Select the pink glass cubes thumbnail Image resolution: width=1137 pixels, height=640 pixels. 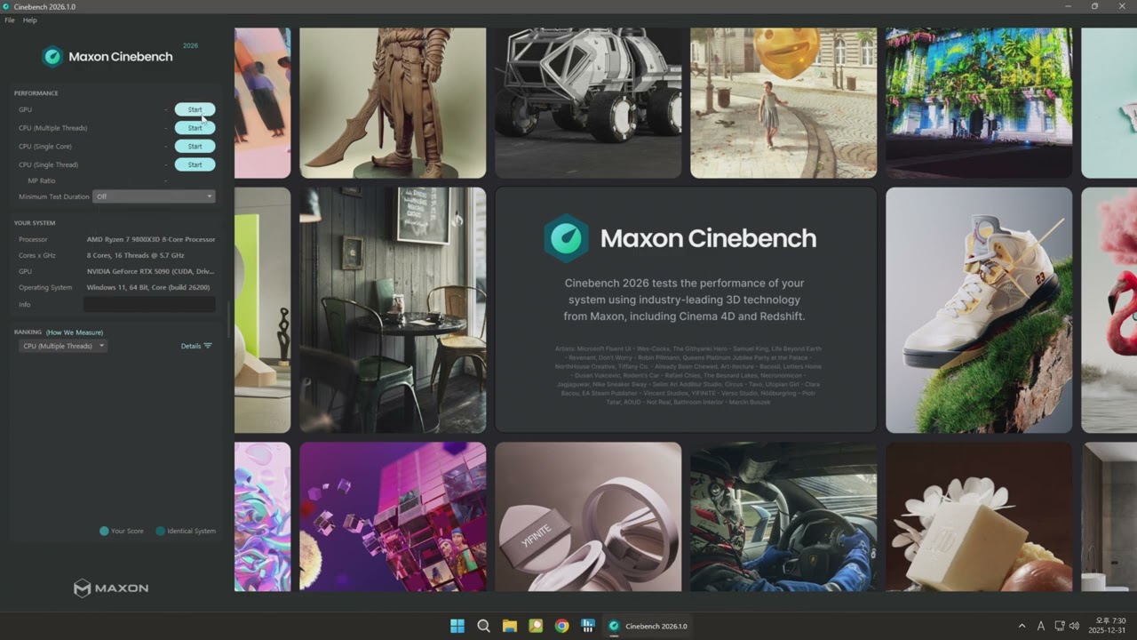[x=393, y=516]
